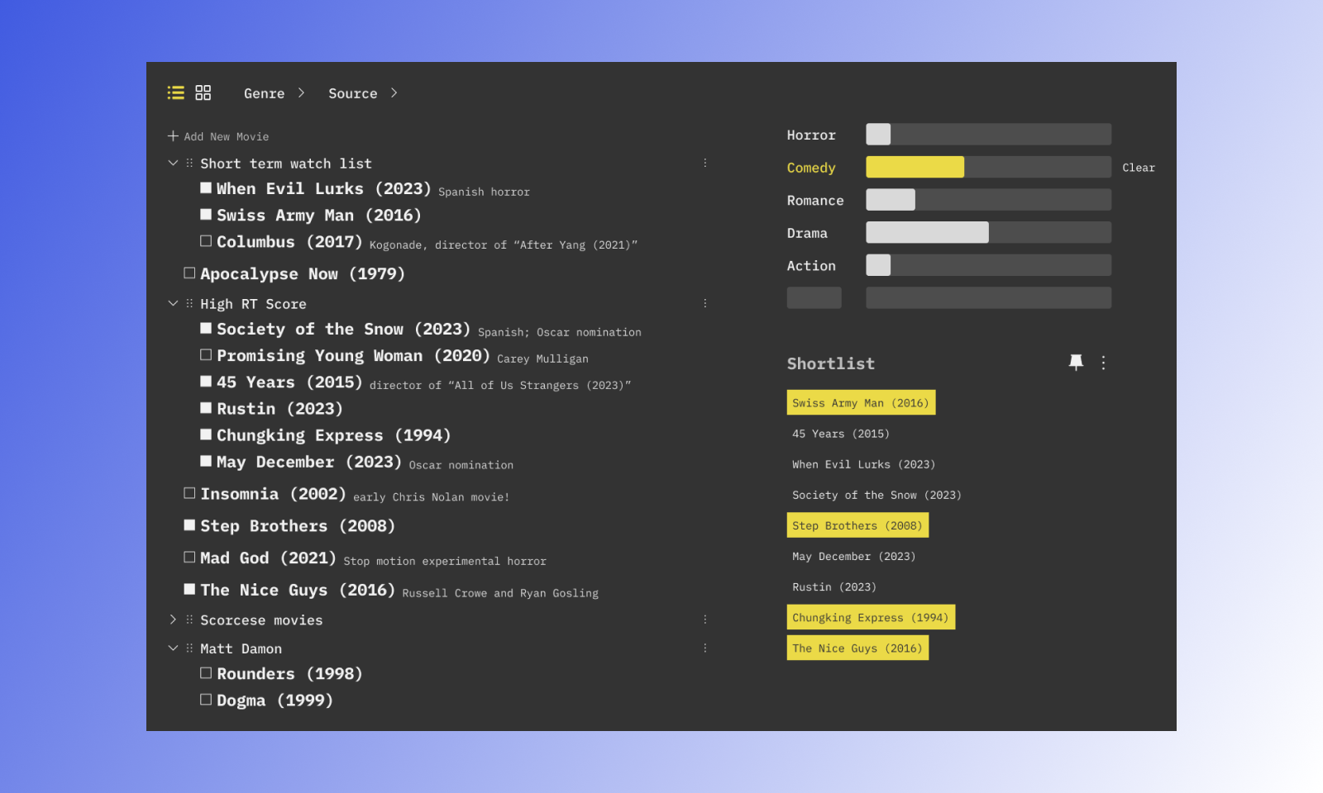Viewport: 1323px width, 793px height.
Task: Check Rounders (1998) checkbox
Action: 206,672
